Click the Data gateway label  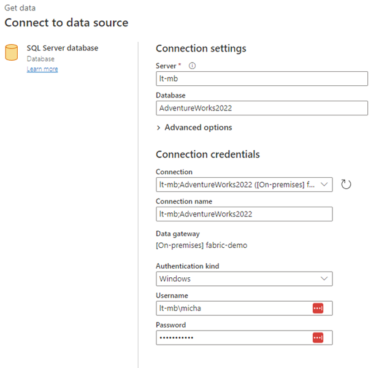178,234
